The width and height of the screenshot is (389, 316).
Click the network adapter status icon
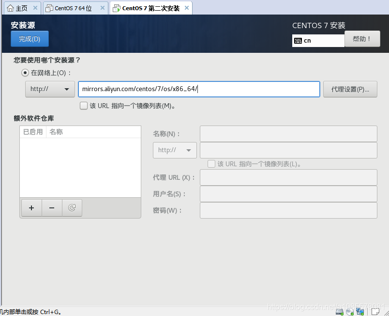click(360, 312)
